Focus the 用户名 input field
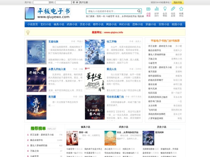The width and height of the screenshot is (210, 157). coord(41,2)
